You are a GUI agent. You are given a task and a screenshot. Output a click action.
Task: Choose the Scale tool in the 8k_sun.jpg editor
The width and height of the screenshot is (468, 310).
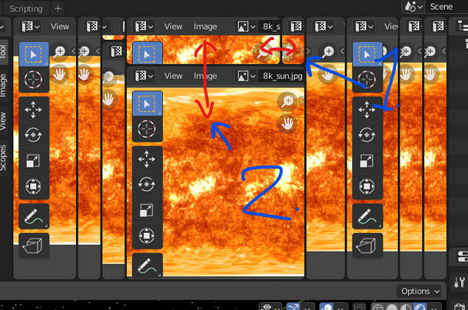tap(147, 210)
